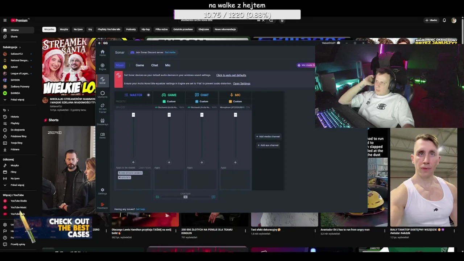
Task: Open Moments in the GG sidebar
Action: tap(103, 94)
